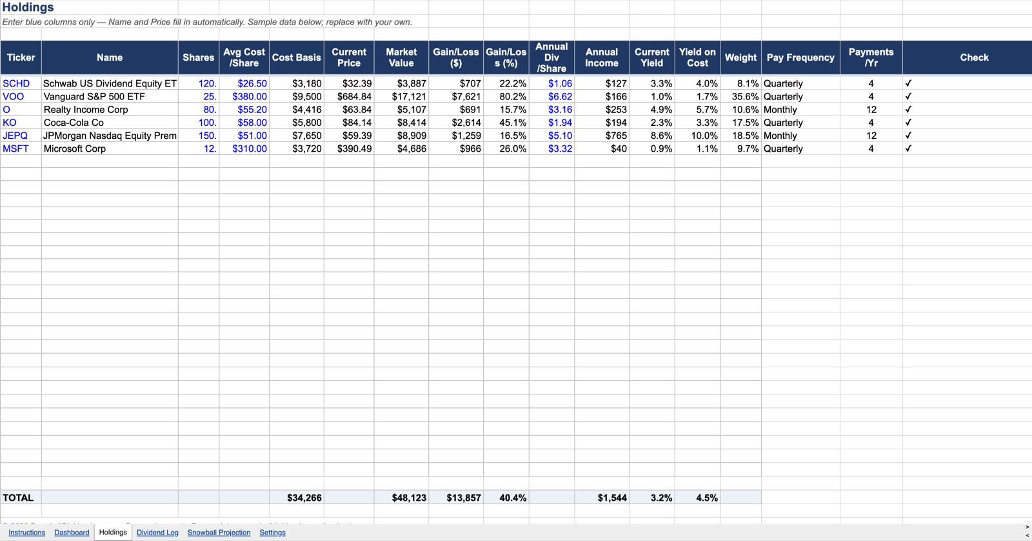Click the Market Value column header
Viewport: 1032px width, 541px height.
(401, 57)
